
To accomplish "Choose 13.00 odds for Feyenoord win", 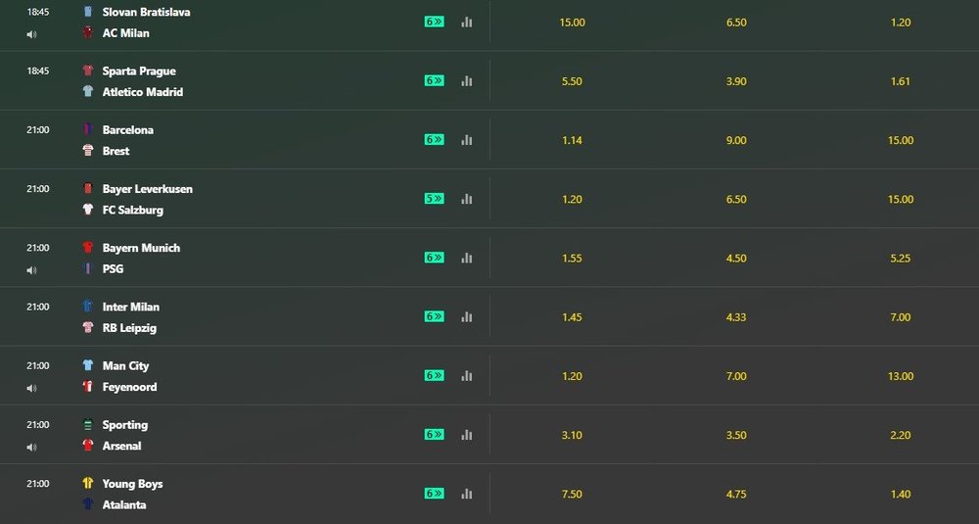I will [901, 376].
